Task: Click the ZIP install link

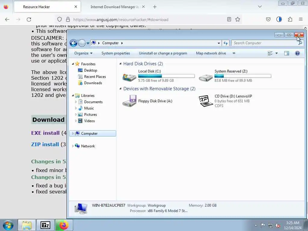Action: tap(45, 144)
